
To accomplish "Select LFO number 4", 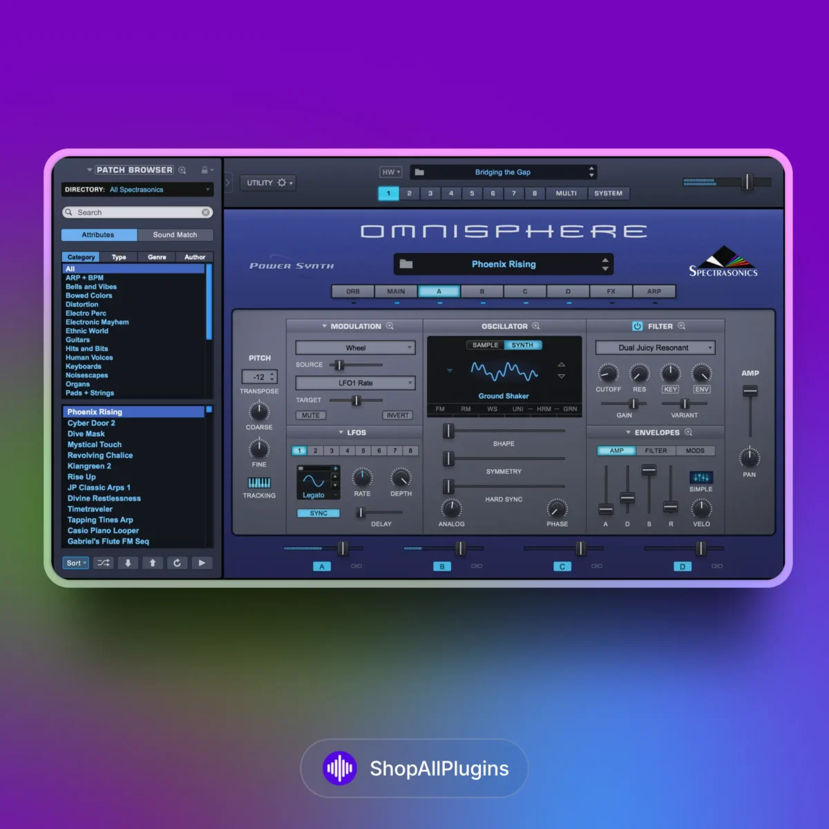I will pyautogui.click(x=347, y=450).
